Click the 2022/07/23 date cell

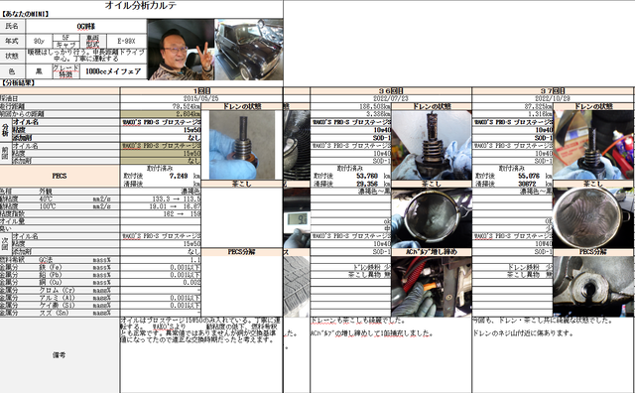click(391, 98)
